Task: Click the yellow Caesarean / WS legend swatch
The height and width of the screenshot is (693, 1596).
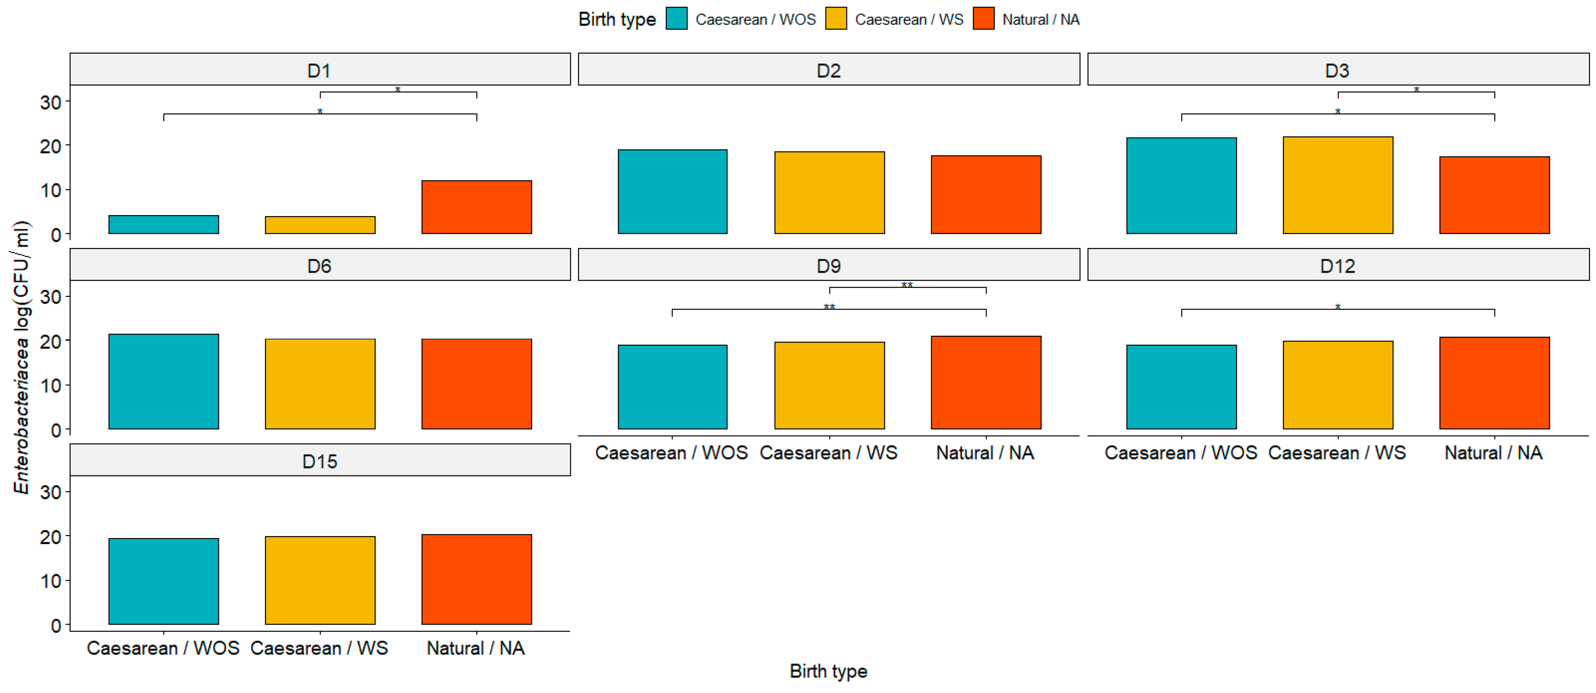Action: 836,19
